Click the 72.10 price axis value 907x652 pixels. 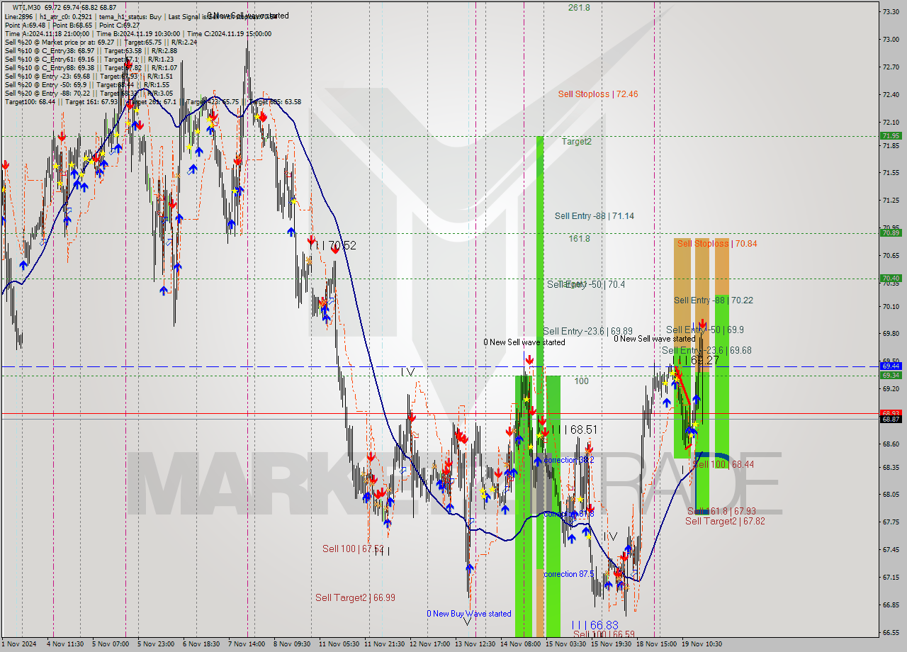point(891,122)
